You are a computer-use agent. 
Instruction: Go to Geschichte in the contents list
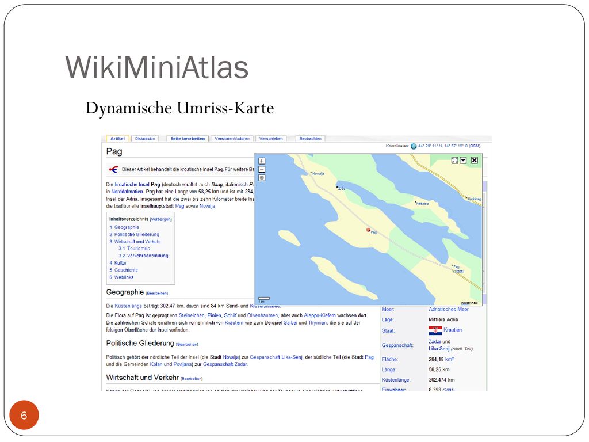pos(126,270)
